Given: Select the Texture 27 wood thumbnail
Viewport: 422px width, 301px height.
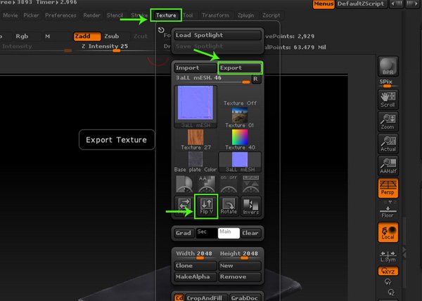Looking at the screenshot, I should [196, 140].
